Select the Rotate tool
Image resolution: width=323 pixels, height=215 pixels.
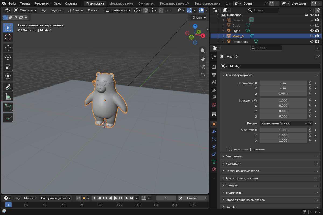[8, 57]
